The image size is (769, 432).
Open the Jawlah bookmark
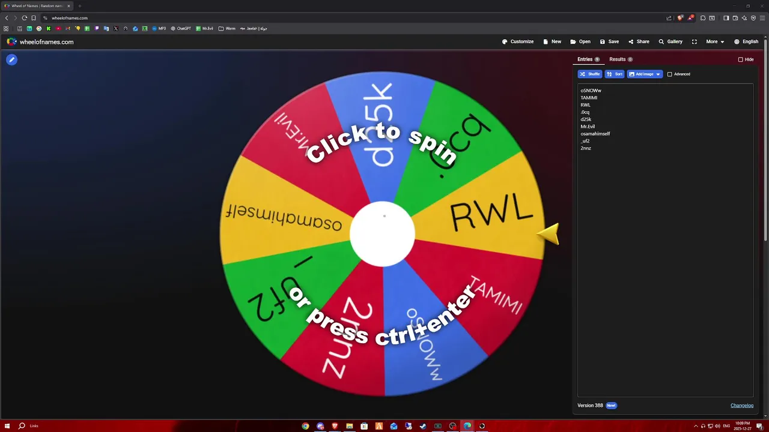pyautogui.click(x=254, y=28)
